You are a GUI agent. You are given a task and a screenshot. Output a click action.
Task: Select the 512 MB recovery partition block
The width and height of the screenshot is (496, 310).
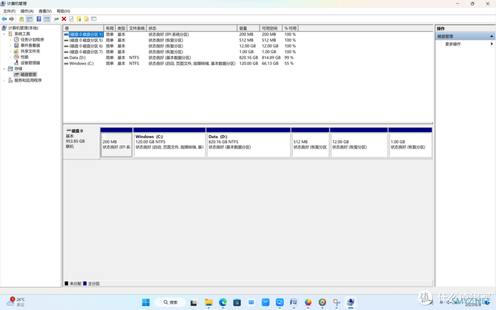click(310, 143)
